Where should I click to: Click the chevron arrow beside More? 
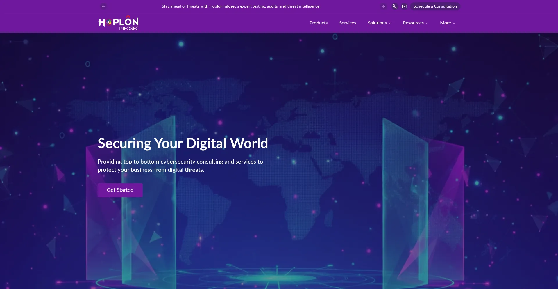coord(454,23)
